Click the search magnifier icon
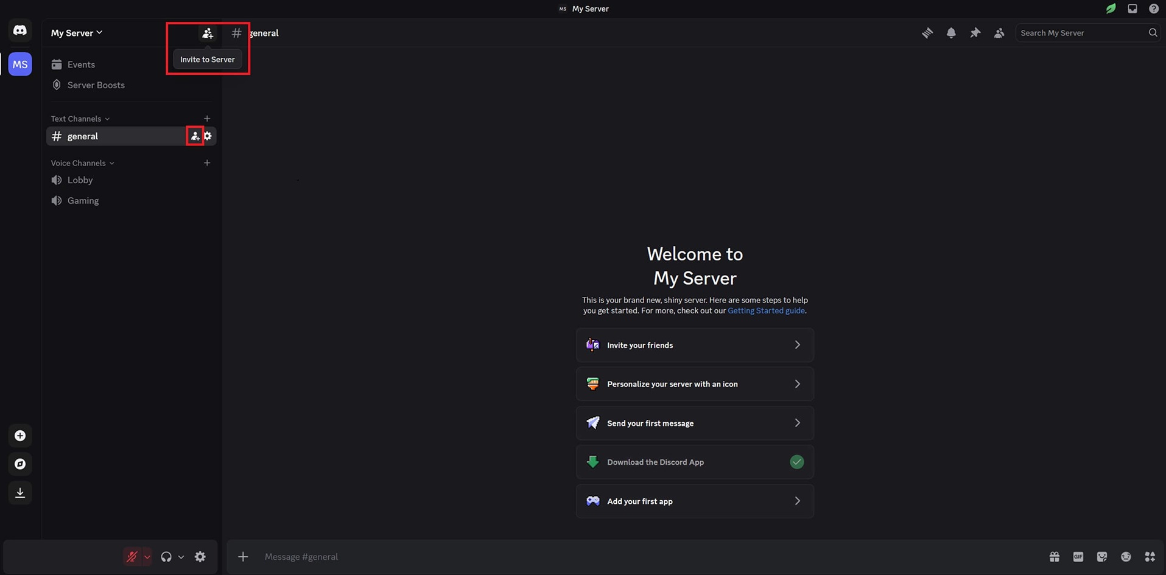The height and width of the screenshot is (575, 1166). tap(1153, 33)
